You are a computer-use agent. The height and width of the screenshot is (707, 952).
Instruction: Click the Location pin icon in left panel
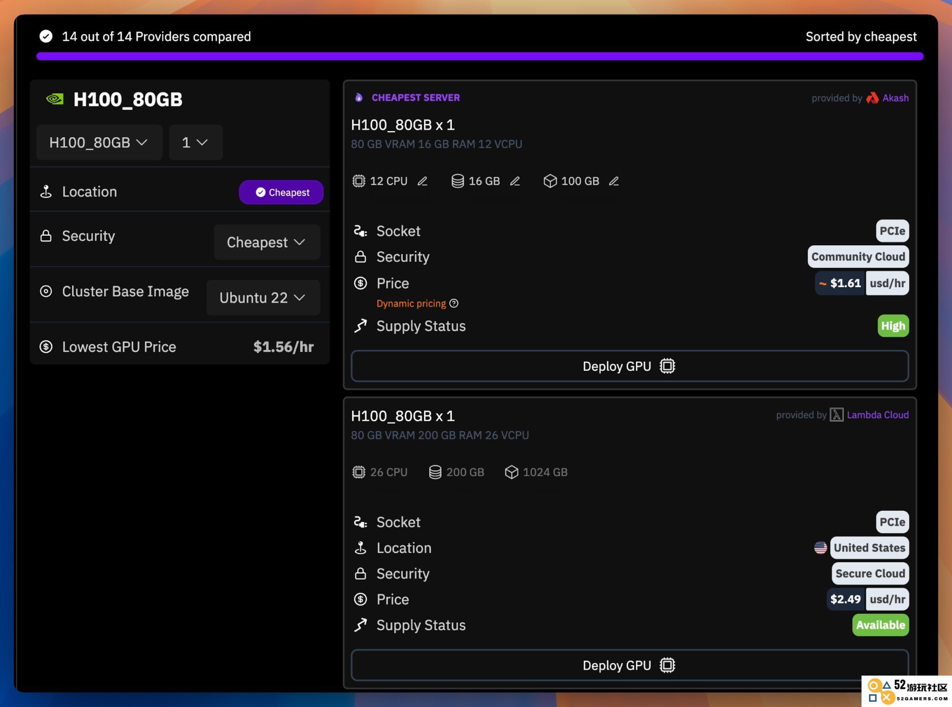[x=46, y=191]
